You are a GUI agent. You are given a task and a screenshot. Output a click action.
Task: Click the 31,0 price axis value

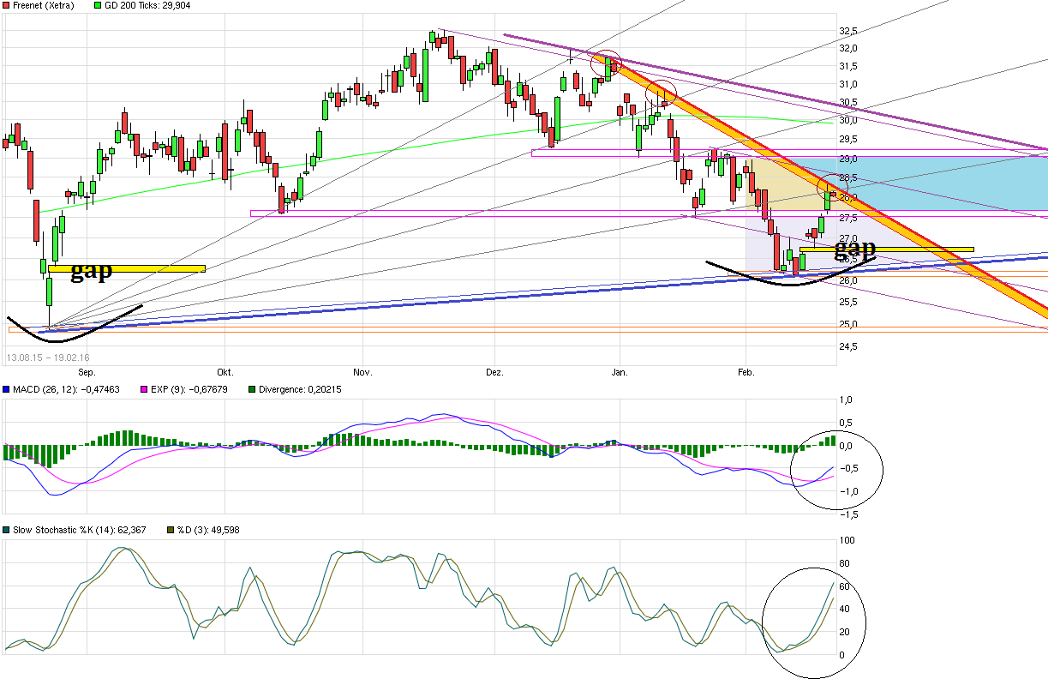[x=848, y=84]
